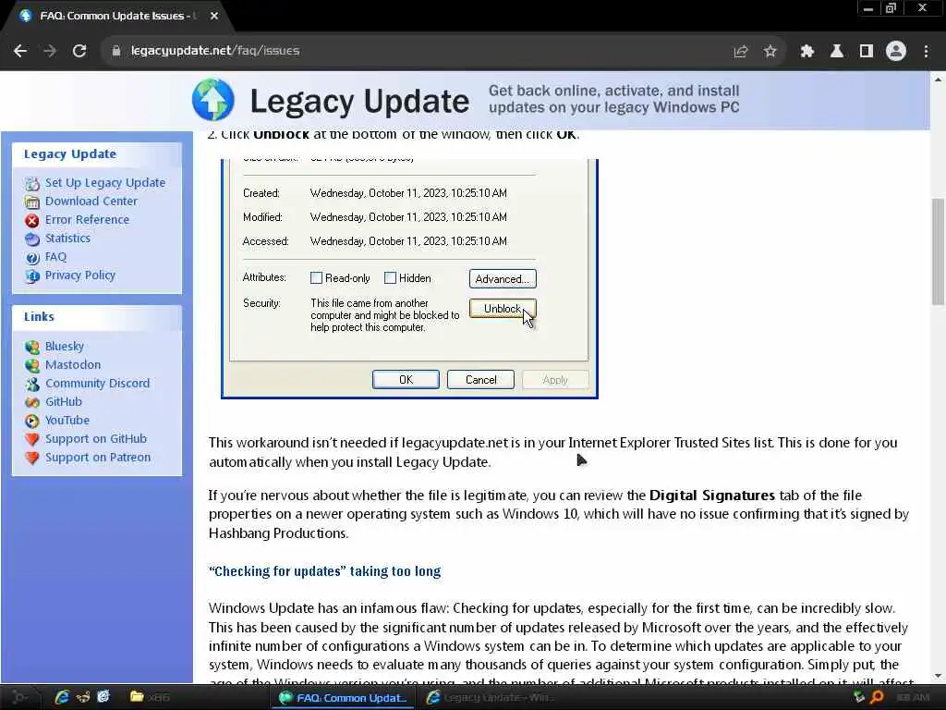Open the Chrome Labs flask icon
The width and height of the screenshot is (946, 710).
836,52
